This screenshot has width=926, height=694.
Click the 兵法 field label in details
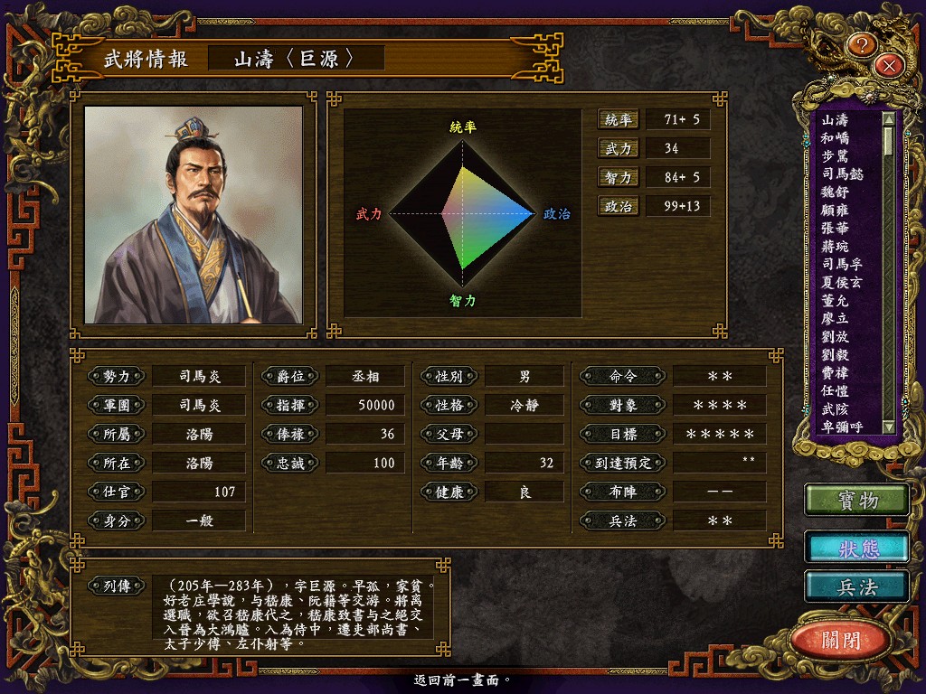click(x=623, y=521)
